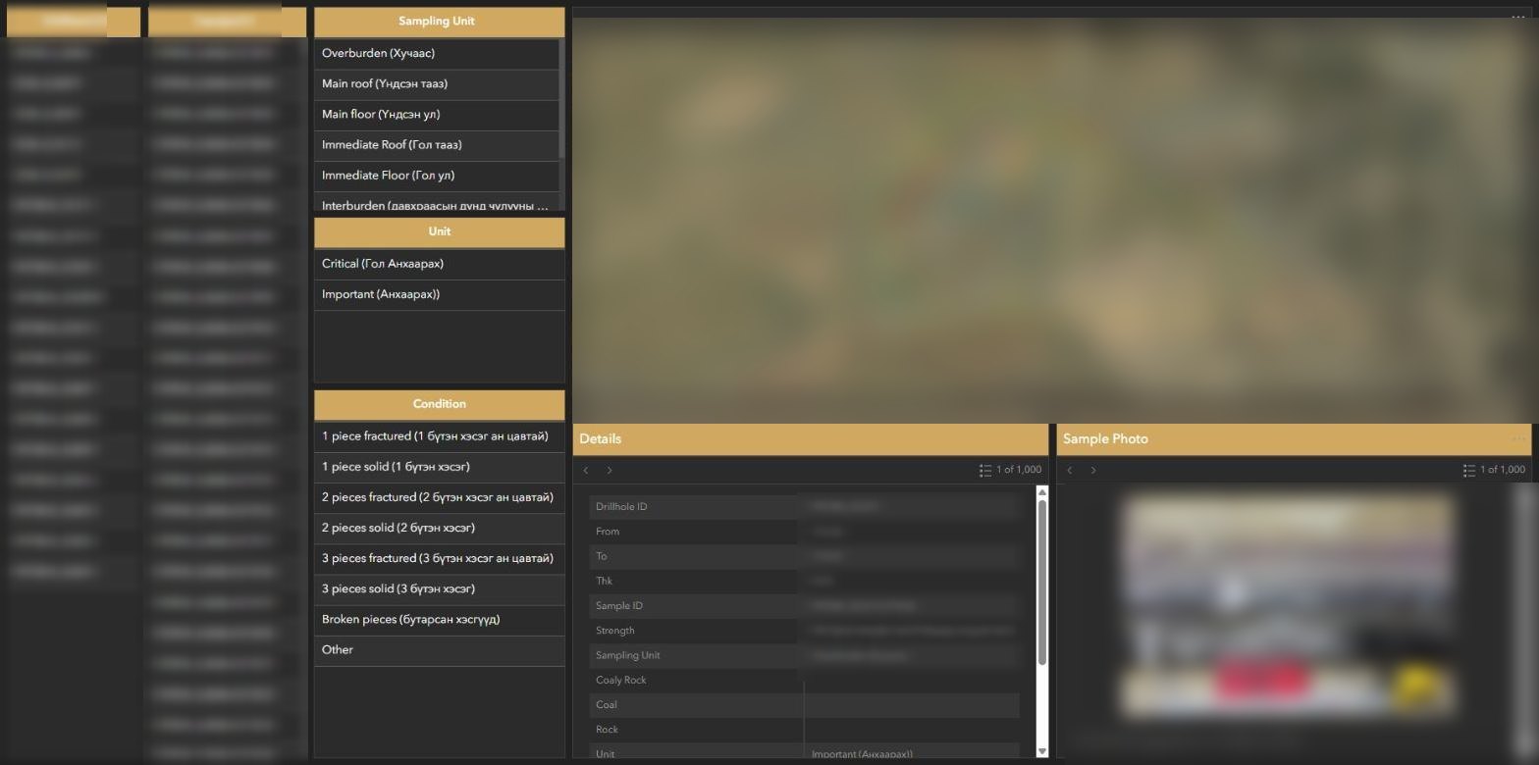Click the Sample ID row in Details
The image size is (1539, 765).
(805, 606)
